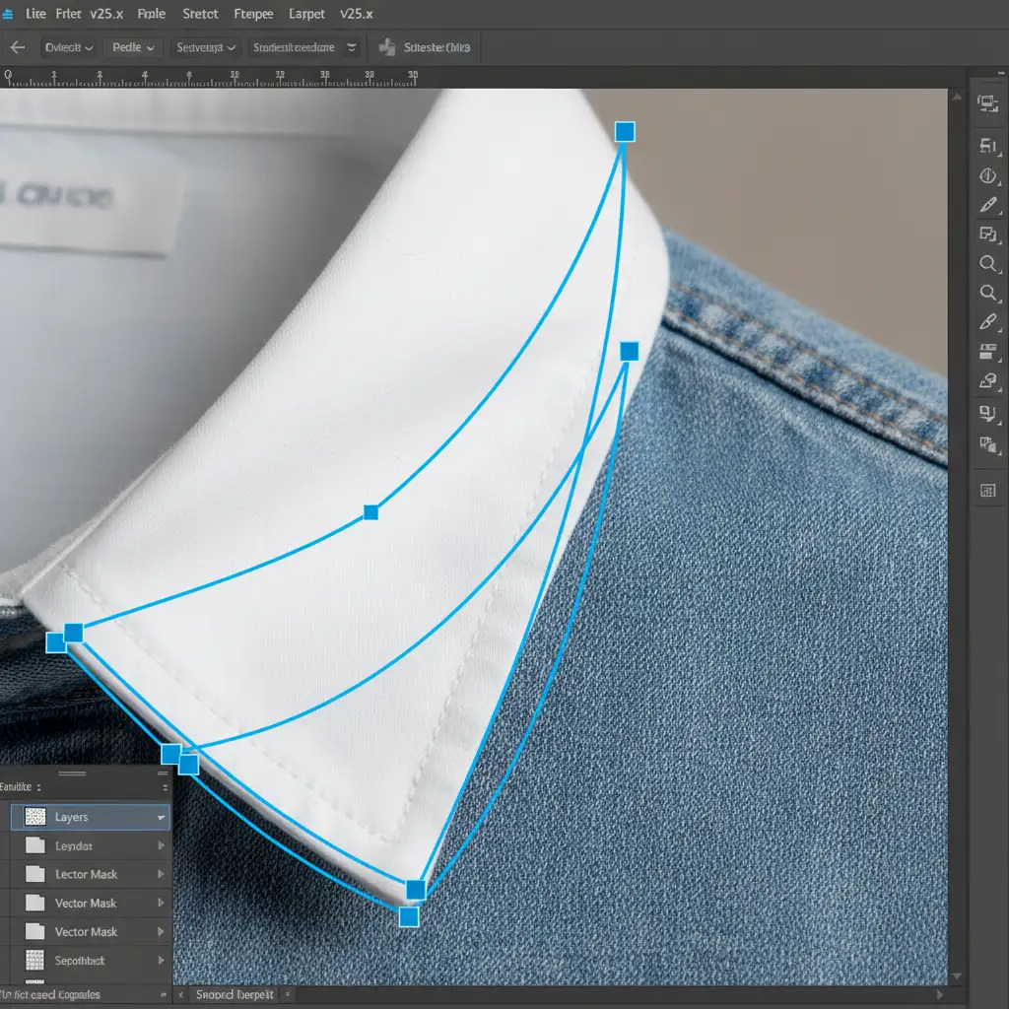Viewport: 1009px width, 1009px height.
Task: Open the Larpet menu
Action: 306,15
